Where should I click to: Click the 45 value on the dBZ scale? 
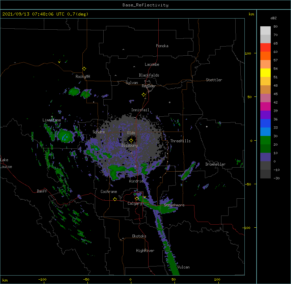[x=275, y=94]
